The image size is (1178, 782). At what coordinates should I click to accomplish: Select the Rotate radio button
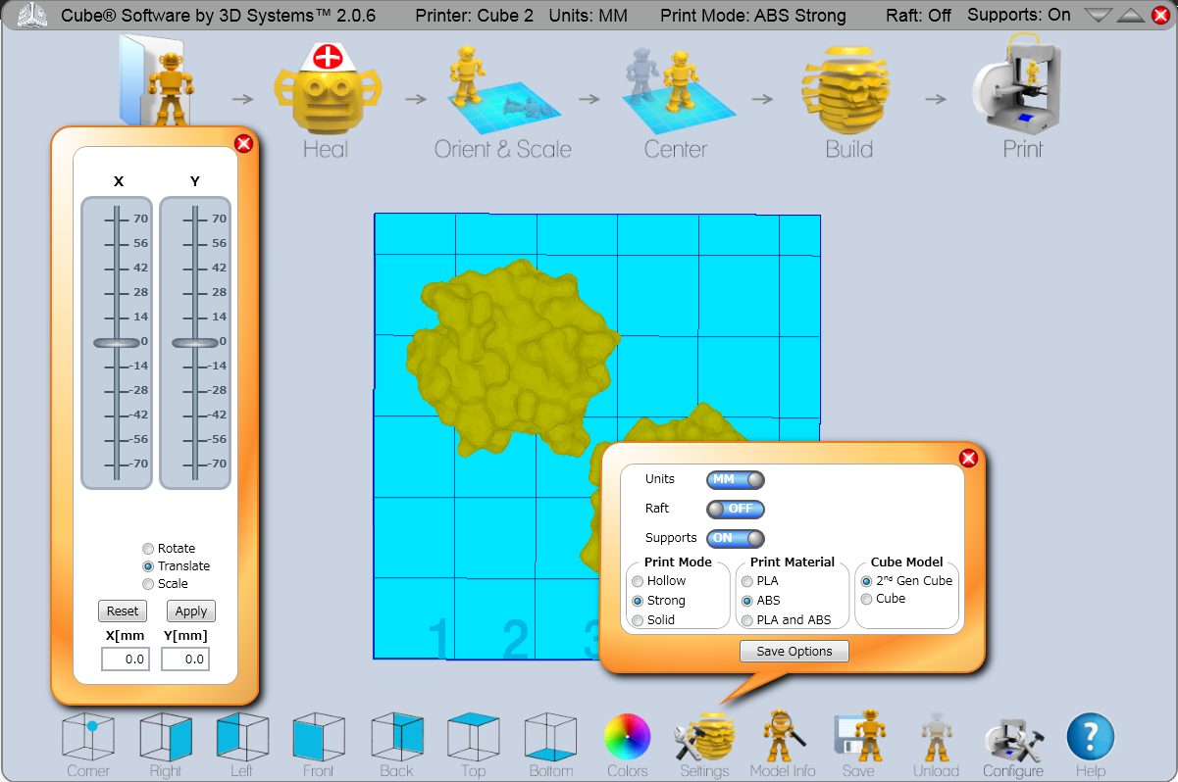click(148, 549)
